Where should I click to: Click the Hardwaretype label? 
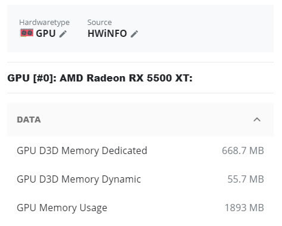point(45,23)
